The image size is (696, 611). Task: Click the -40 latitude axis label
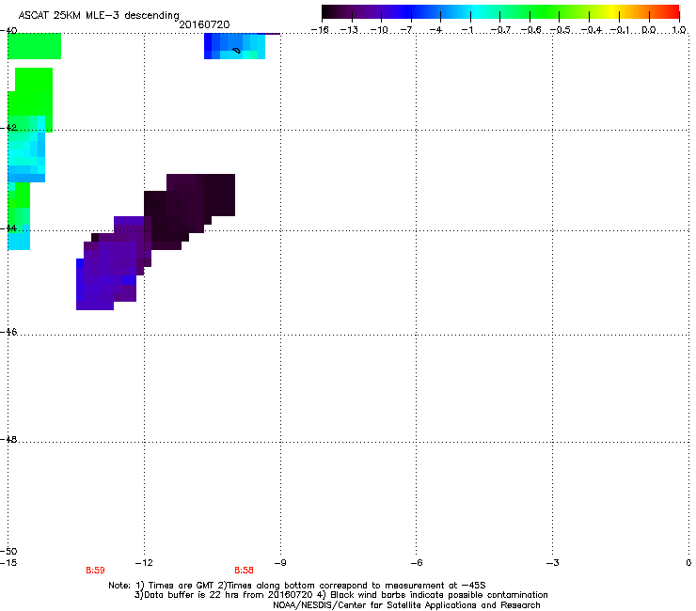8,31
